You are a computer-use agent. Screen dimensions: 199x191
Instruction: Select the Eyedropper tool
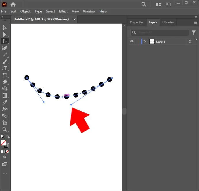pyautogui.click(x=5, y=102)
